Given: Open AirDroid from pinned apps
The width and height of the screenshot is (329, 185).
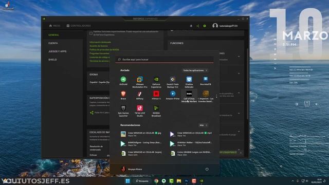Looking at the screenshot, I should pos(123,81).
